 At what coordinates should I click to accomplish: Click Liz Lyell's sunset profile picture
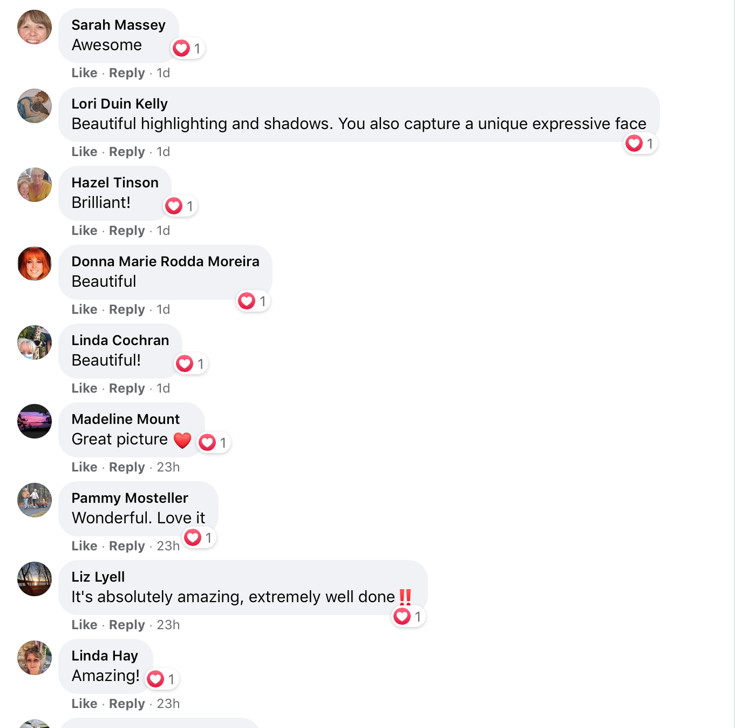pos(35,579)
